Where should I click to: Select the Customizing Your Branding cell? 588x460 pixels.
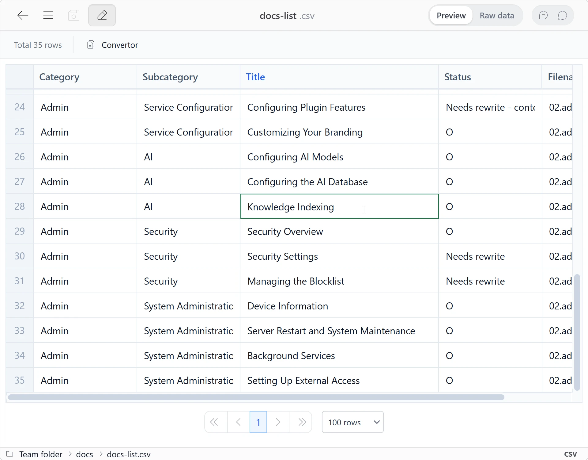339,132
